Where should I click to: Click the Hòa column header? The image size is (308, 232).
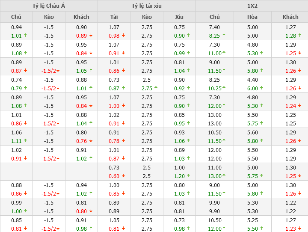(252, 17)
